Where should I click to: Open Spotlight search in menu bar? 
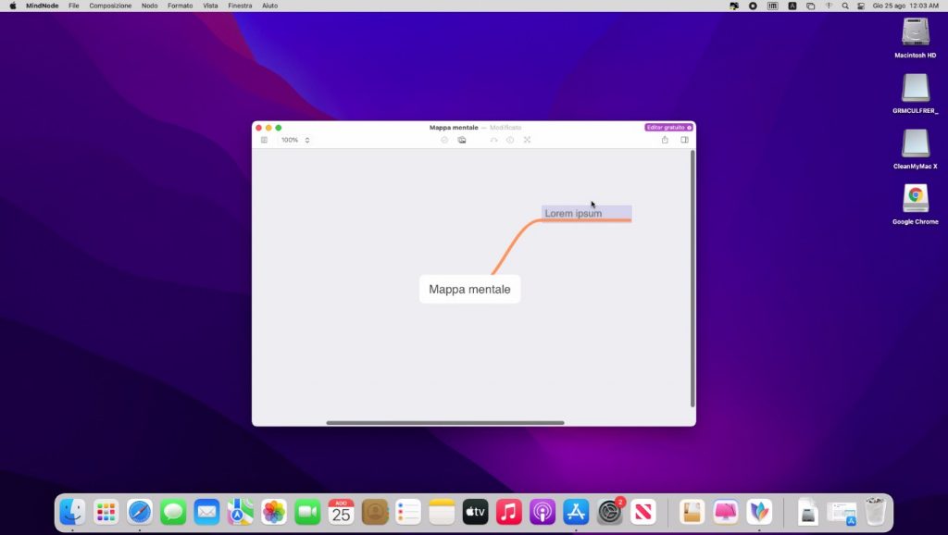(x=844, y=6)
